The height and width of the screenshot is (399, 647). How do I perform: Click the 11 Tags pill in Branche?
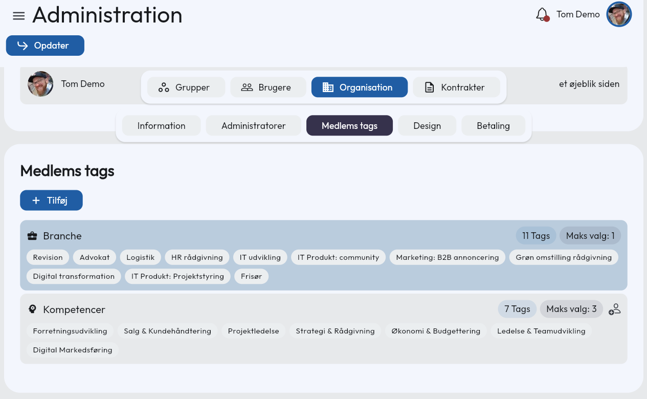[x=536, y=235]
